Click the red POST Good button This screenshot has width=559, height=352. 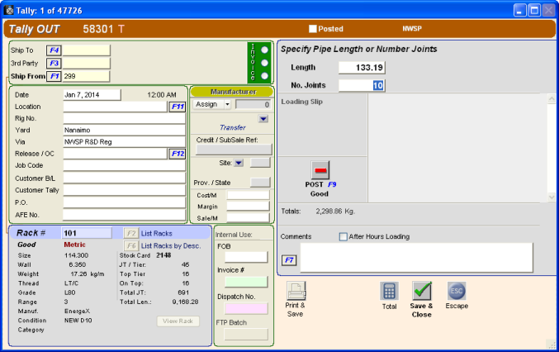point(320,171)
